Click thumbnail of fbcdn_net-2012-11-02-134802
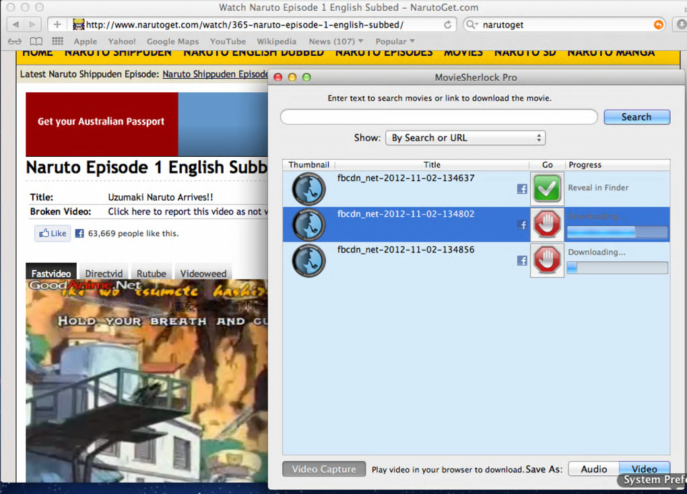The width and height of the screenshot is (687, 494). [308, 225]
